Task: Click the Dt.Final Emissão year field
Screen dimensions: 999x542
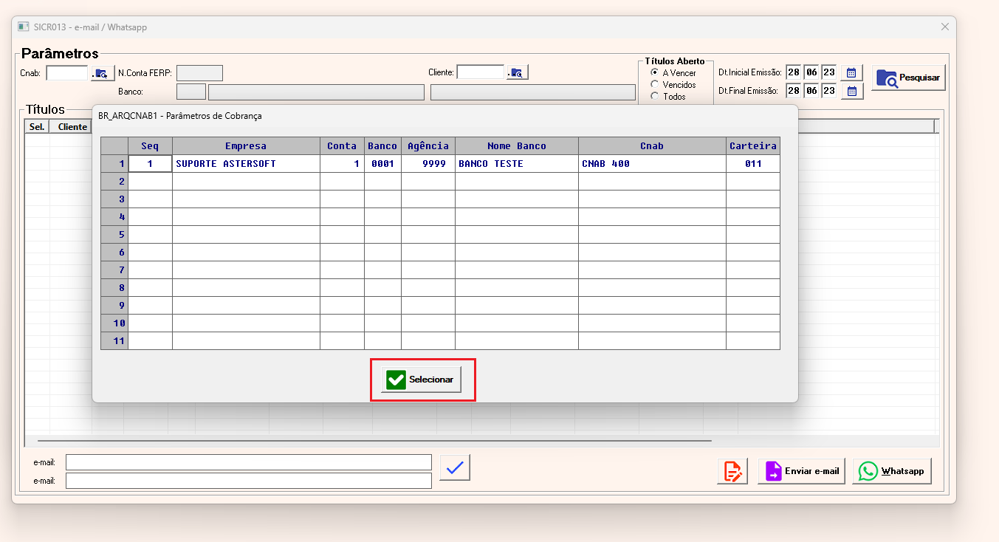Action: click(x=829, y=91)
